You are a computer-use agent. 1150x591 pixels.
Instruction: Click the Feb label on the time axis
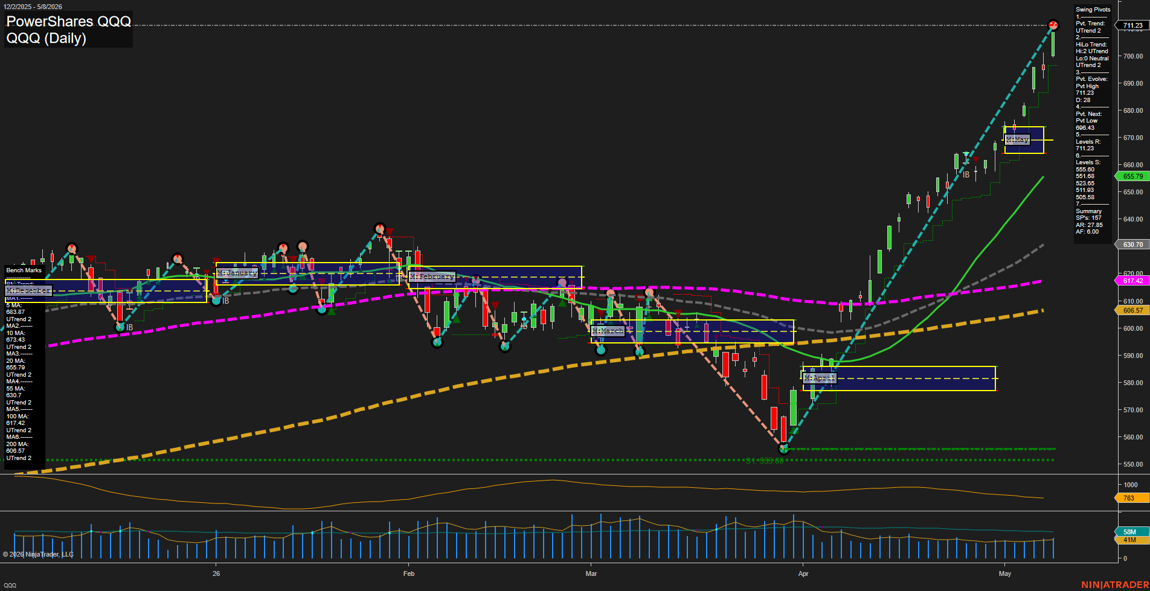pos(409,573)
